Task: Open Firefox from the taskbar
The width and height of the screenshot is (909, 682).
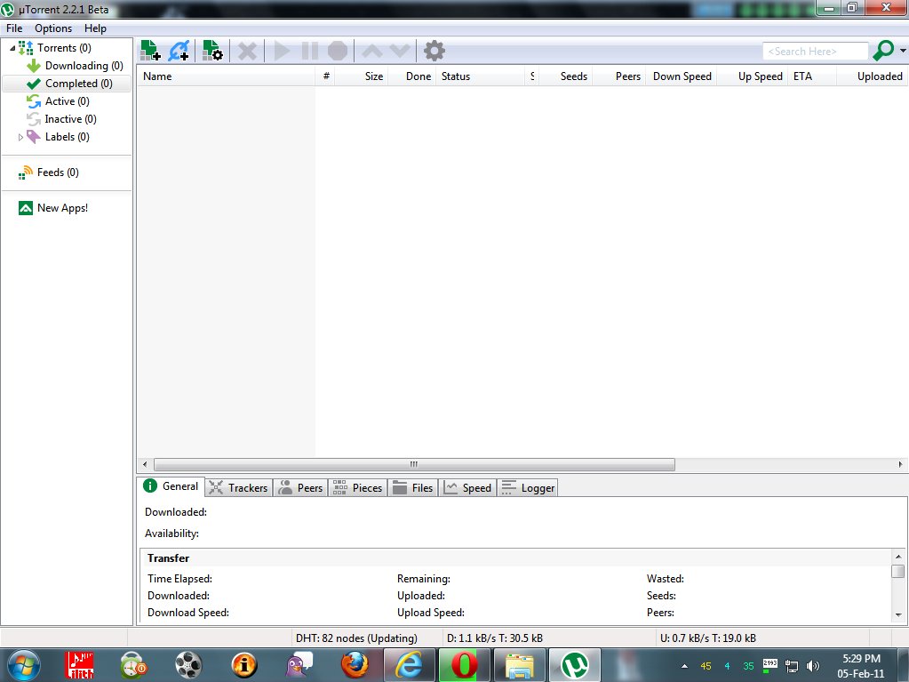Action: click(x=355, y=665)
